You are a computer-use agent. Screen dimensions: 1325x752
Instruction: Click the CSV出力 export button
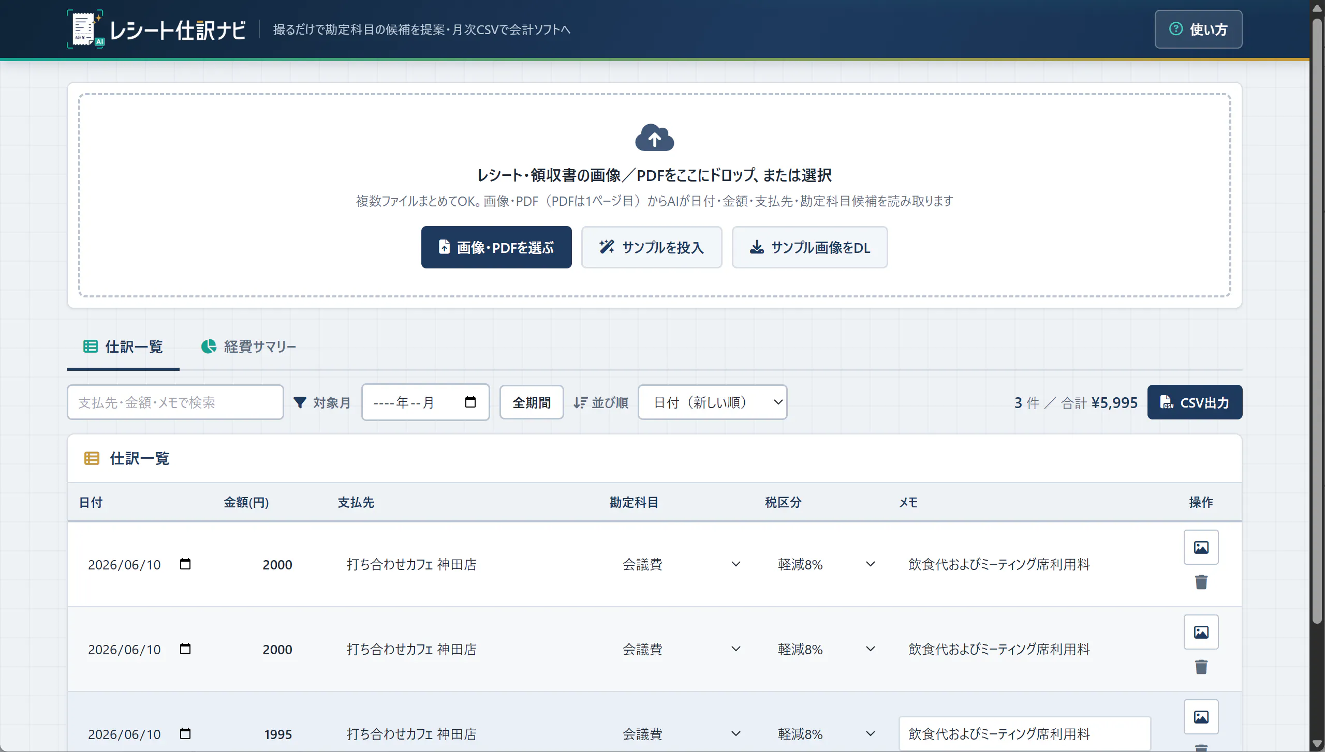(1195, 402)
